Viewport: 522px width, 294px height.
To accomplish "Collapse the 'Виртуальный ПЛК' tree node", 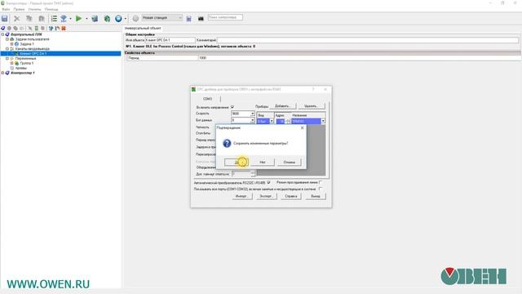I will pyautogui.click(x=2, y=34).
